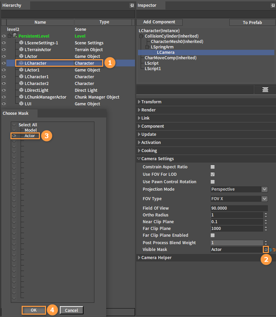Expand the Transform section
The height and width of the screenshot is (317, 276).
139,102
